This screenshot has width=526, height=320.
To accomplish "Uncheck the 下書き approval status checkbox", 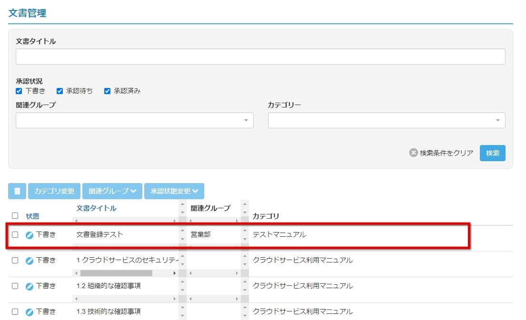I will [19, 91].
